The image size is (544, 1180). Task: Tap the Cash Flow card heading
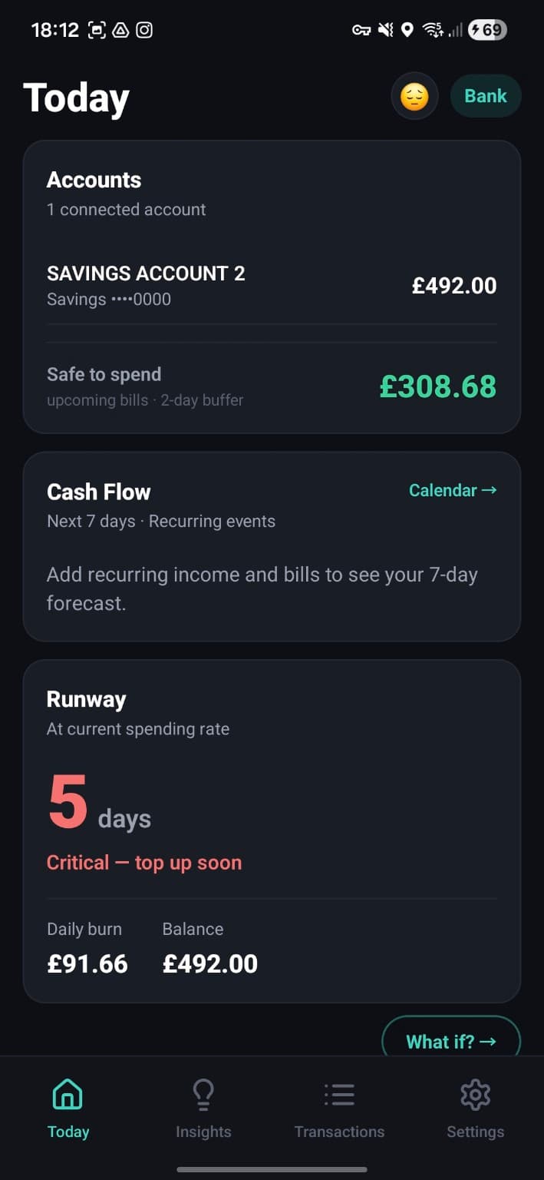point(99,492)
